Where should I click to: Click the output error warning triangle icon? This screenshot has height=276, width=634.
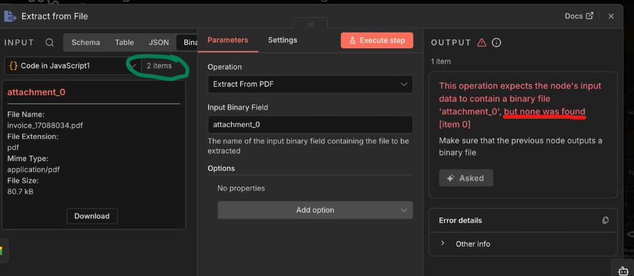click(x=482, y=42)
